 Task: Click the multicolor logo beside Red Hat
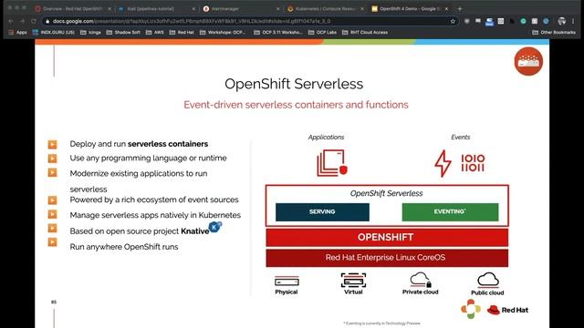click(x=471, y=309)
